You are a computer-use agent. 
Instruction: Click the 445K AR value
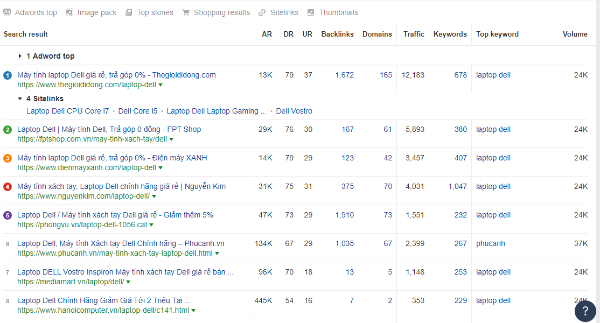(x=263, y=300)
